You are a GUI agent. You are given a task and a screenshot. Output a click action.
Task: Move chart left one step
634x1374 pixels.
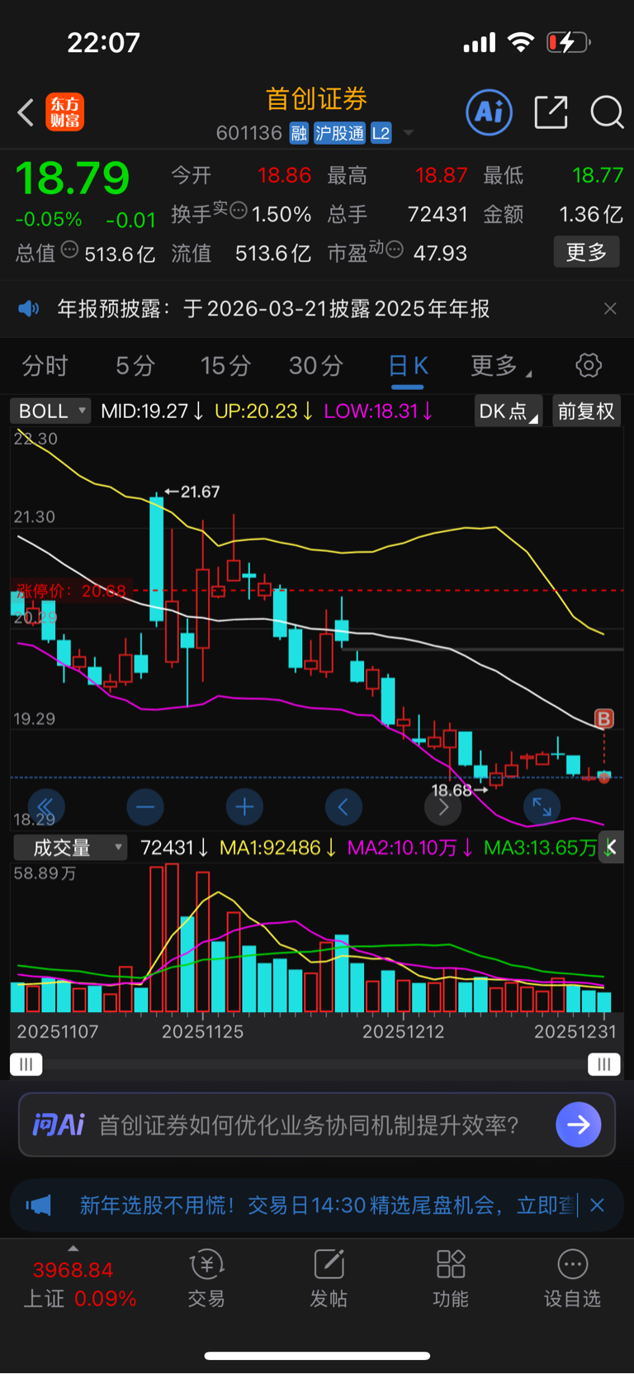click(x=343, y=807)
